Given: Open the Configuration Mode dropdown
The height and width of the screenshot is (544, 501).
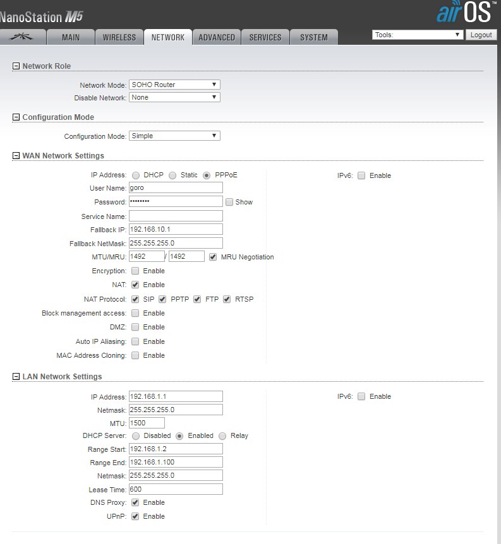Looking at the screenshot, I should pyautogui.click(x=174, y=136).
